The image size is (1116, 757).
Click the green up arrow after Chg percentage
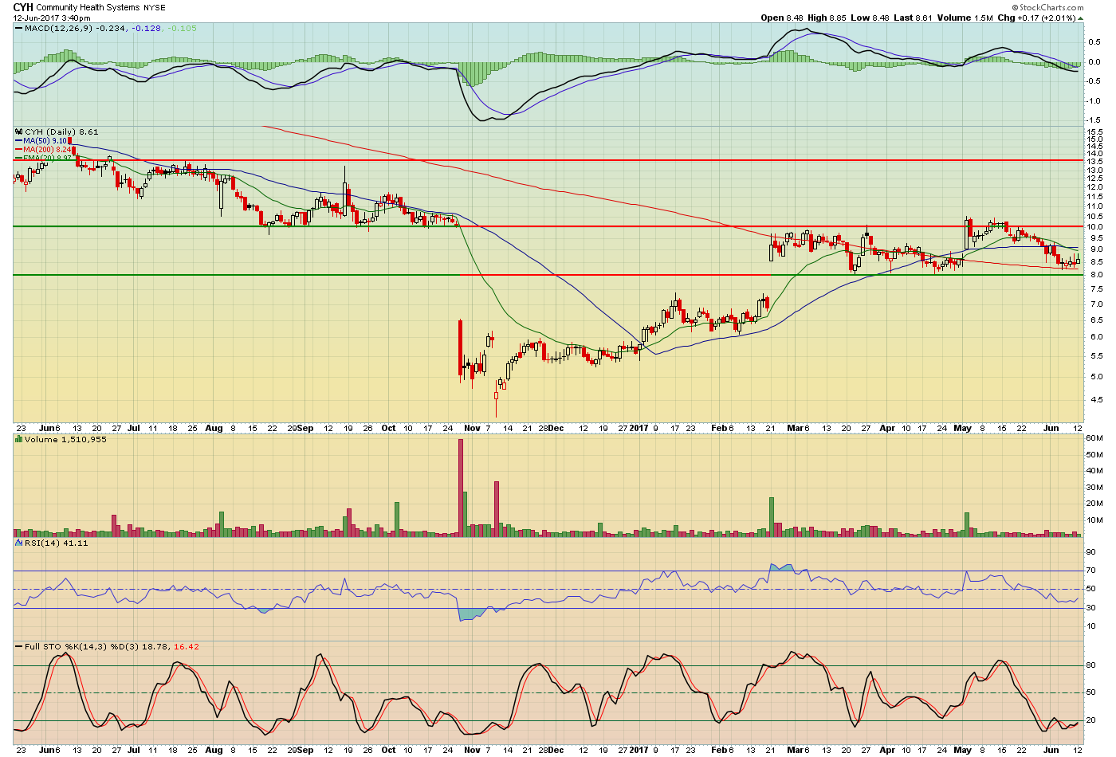(1080, 18)
